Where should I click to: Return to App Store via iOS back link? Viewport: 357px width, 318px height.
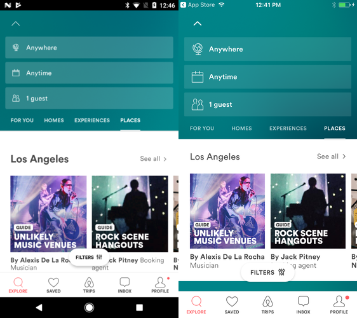click(x=198, y=5)
